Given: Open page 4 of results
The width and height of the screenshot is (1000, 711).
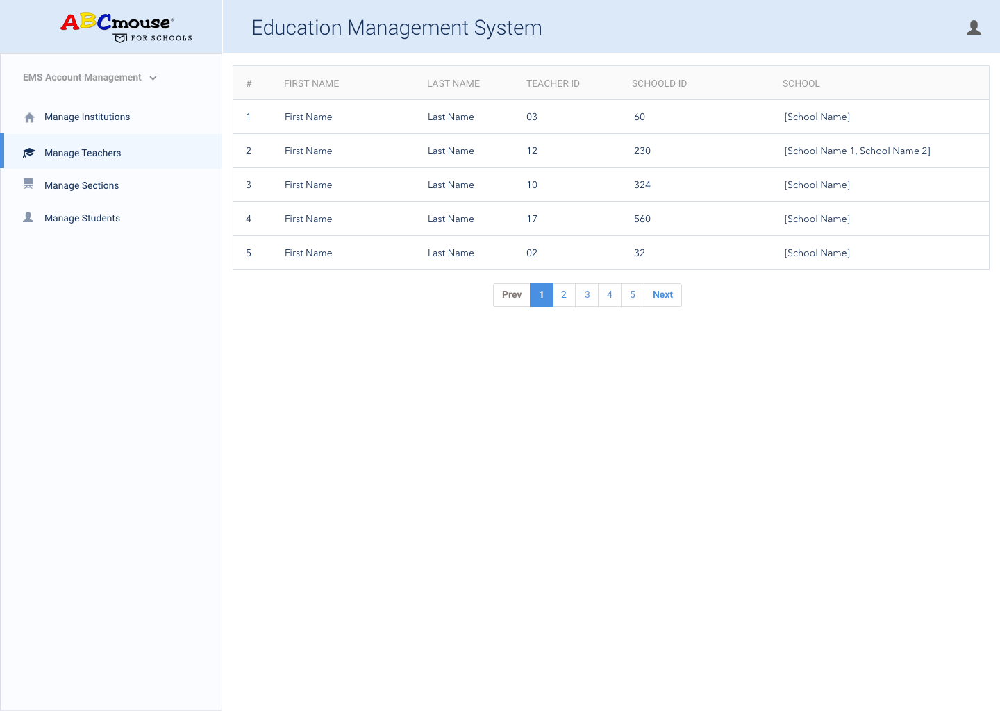Looking at the screenshot, I should coord(610,295).
